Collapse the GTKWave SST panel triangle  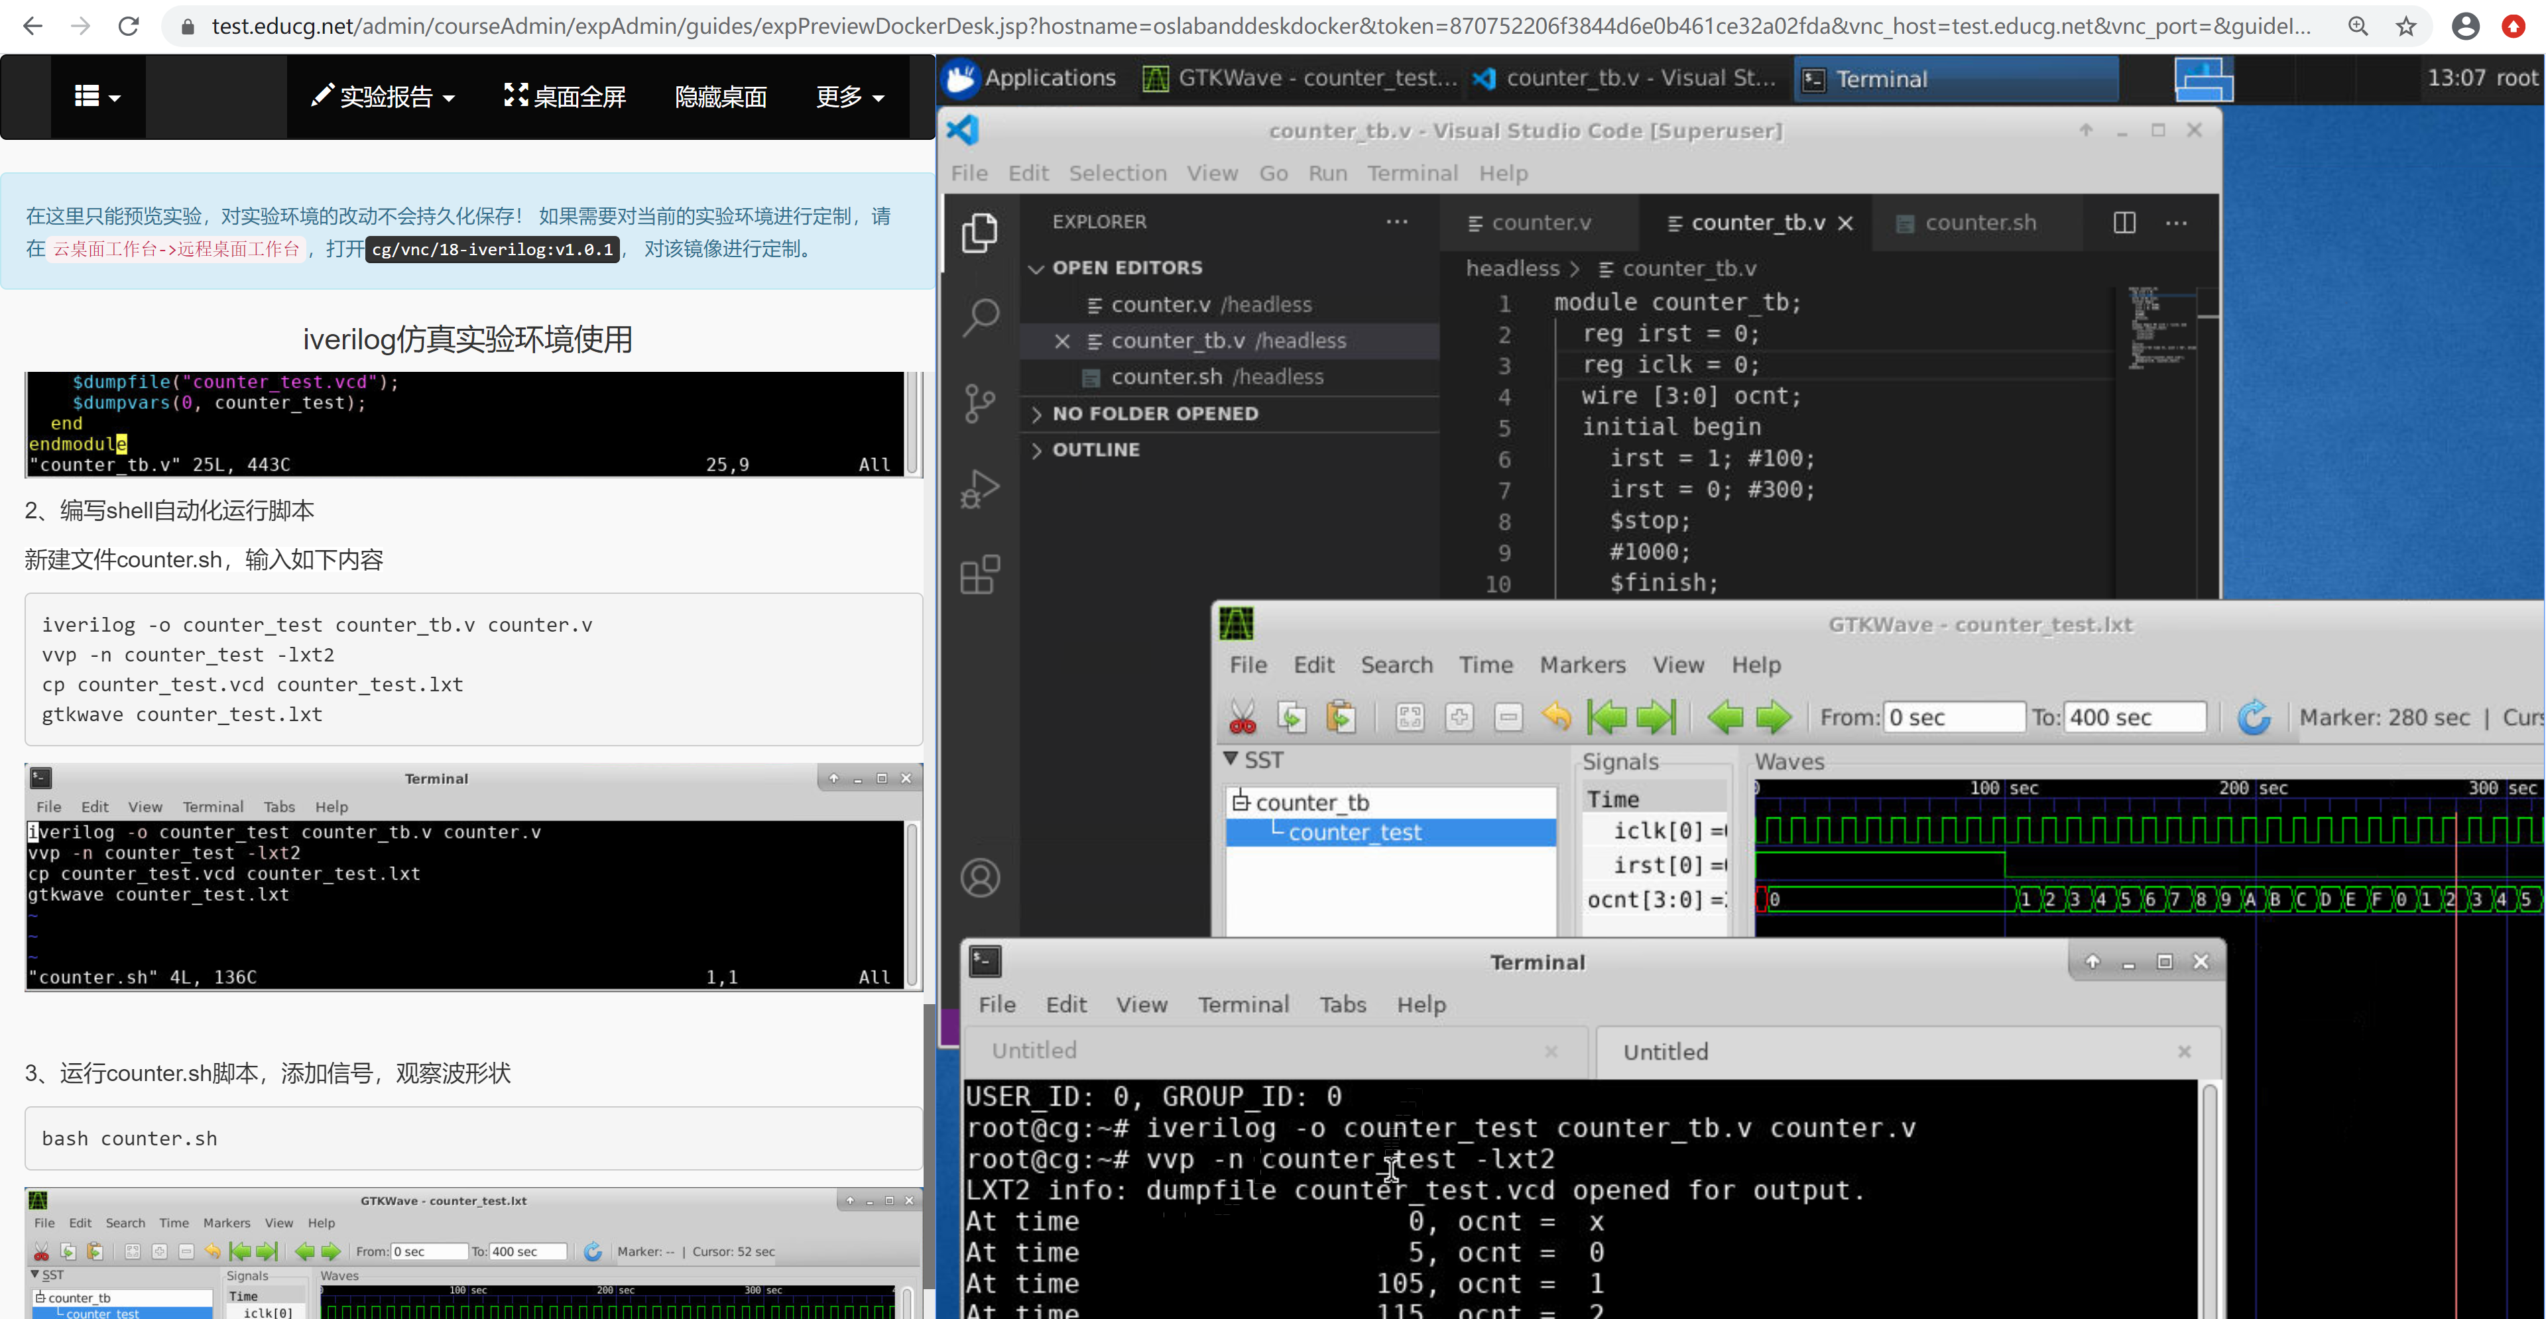(1231, 759)
